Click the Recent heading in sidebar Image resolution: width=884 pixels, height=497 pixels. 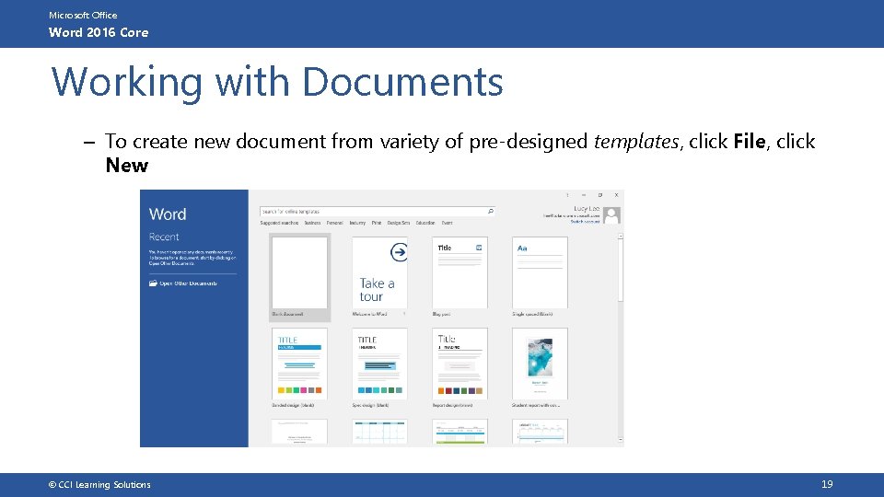164,237
